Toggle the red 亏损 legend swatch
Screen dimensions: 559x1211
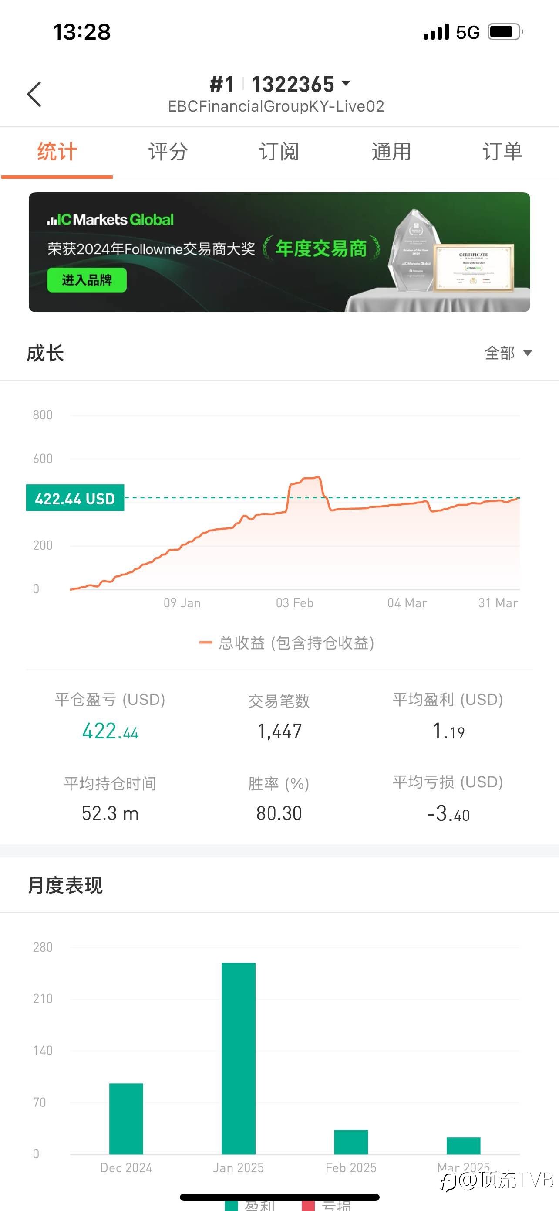tap(308, 1206)
